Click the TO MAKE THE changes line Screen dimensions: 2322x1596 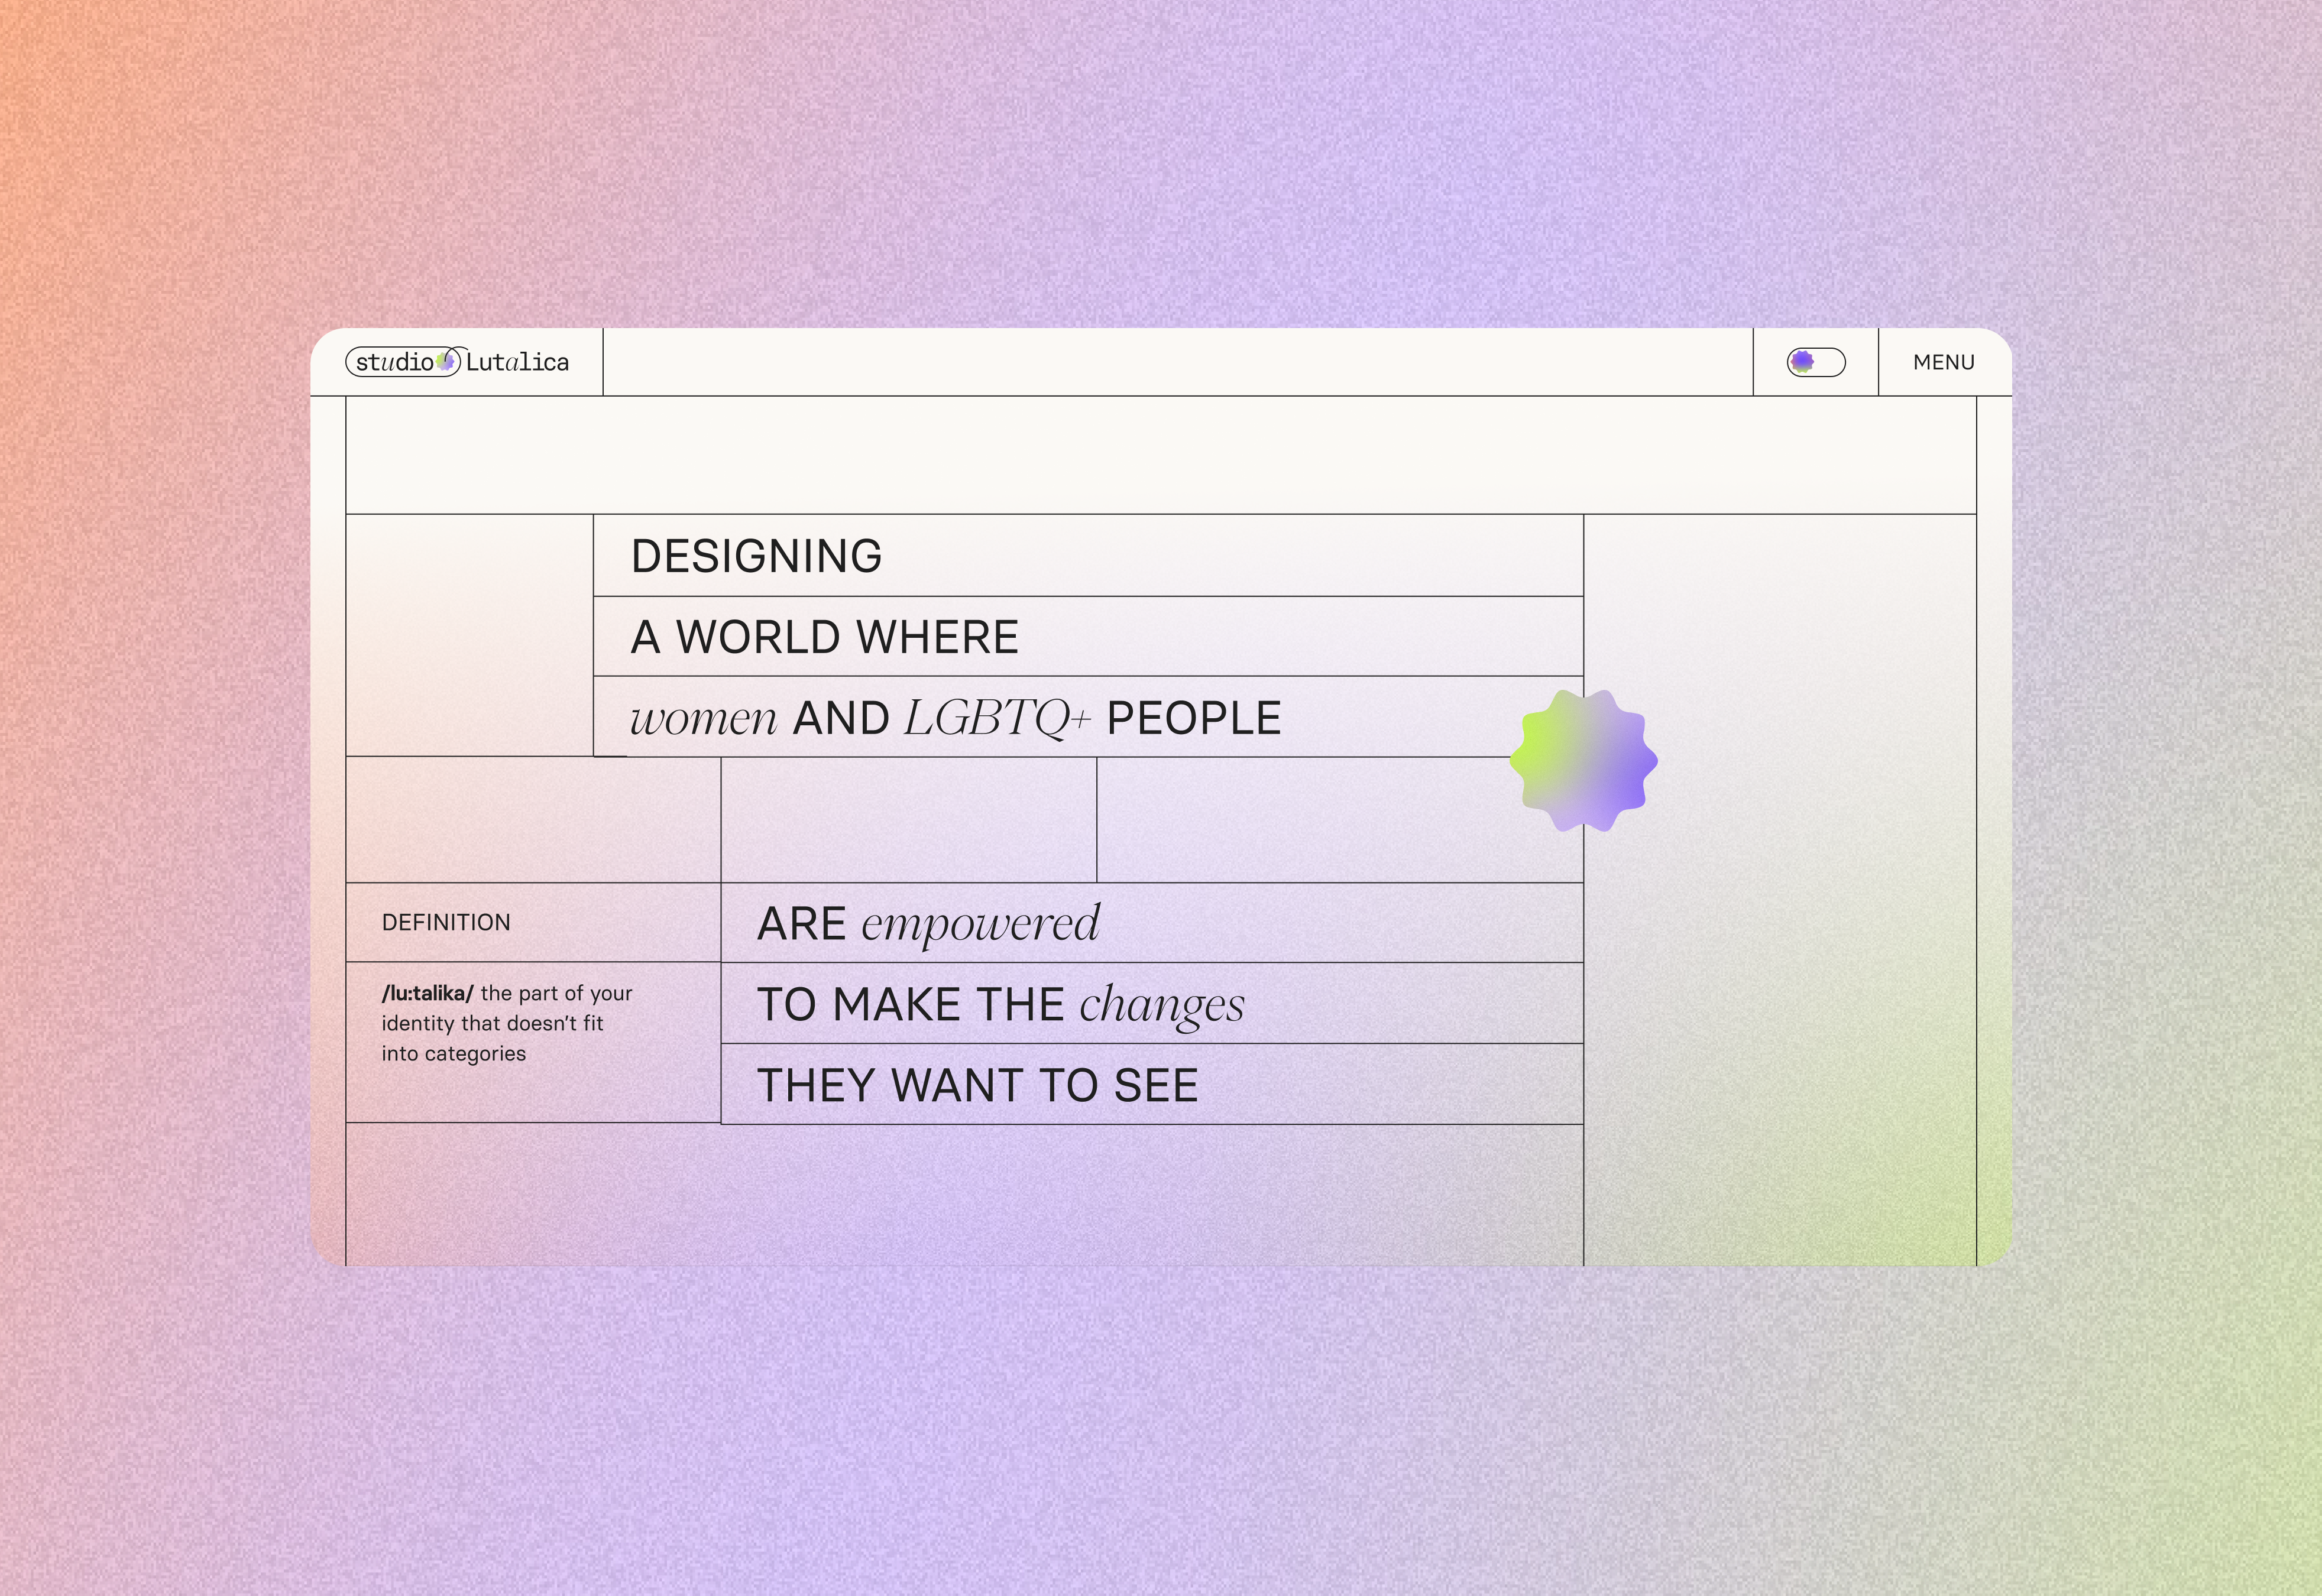click(1001, 1005)
